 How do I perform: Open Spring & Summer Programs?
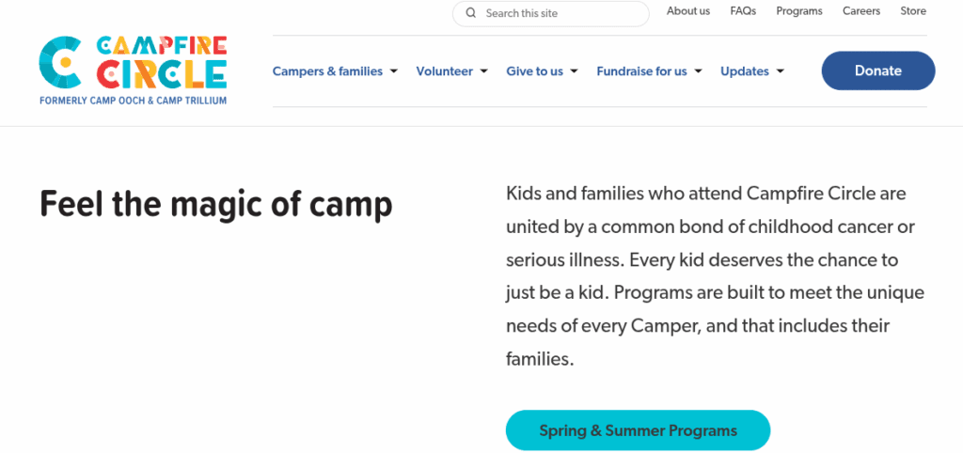click(x=638, y=431)
